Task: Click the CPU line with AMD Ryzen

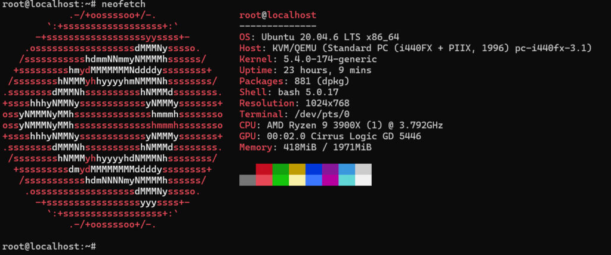Action: [x=341, y=125]
